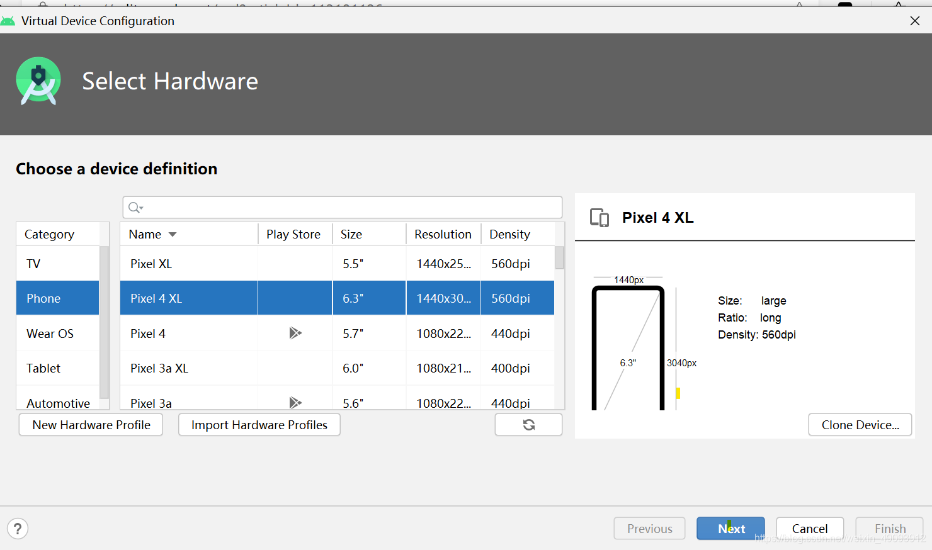Close the Virtual Device Configuration dialog

point(915,21)
